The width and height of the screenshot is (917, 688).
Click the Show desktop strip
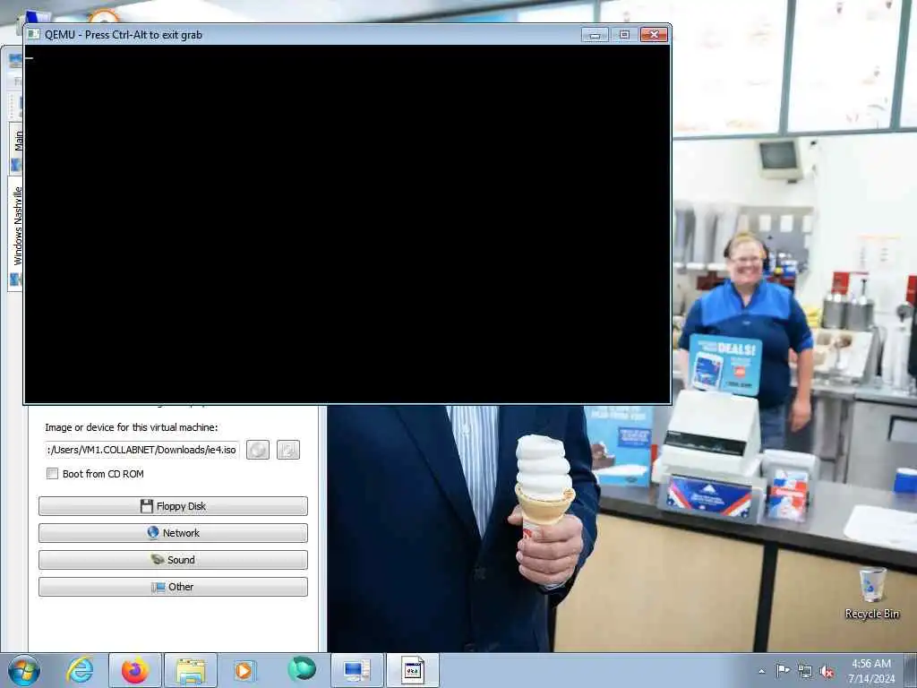tap(911, 671)
